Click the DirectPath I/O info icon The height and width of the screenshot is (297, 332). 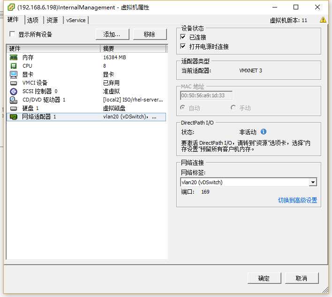coord(264,132)
